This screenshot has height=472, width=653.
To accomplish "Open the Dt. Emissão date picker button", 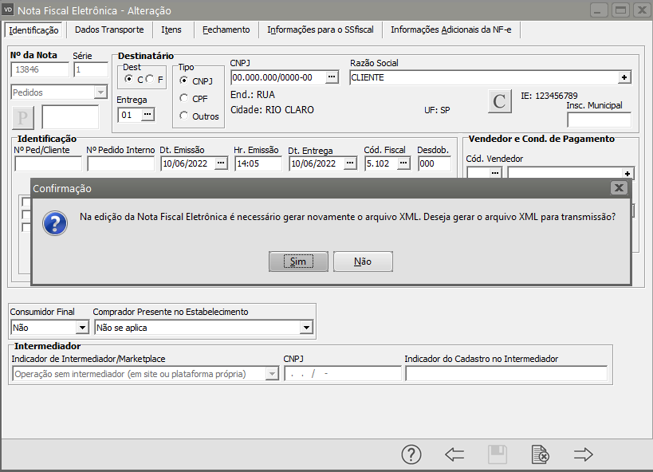I will [221, 163].
